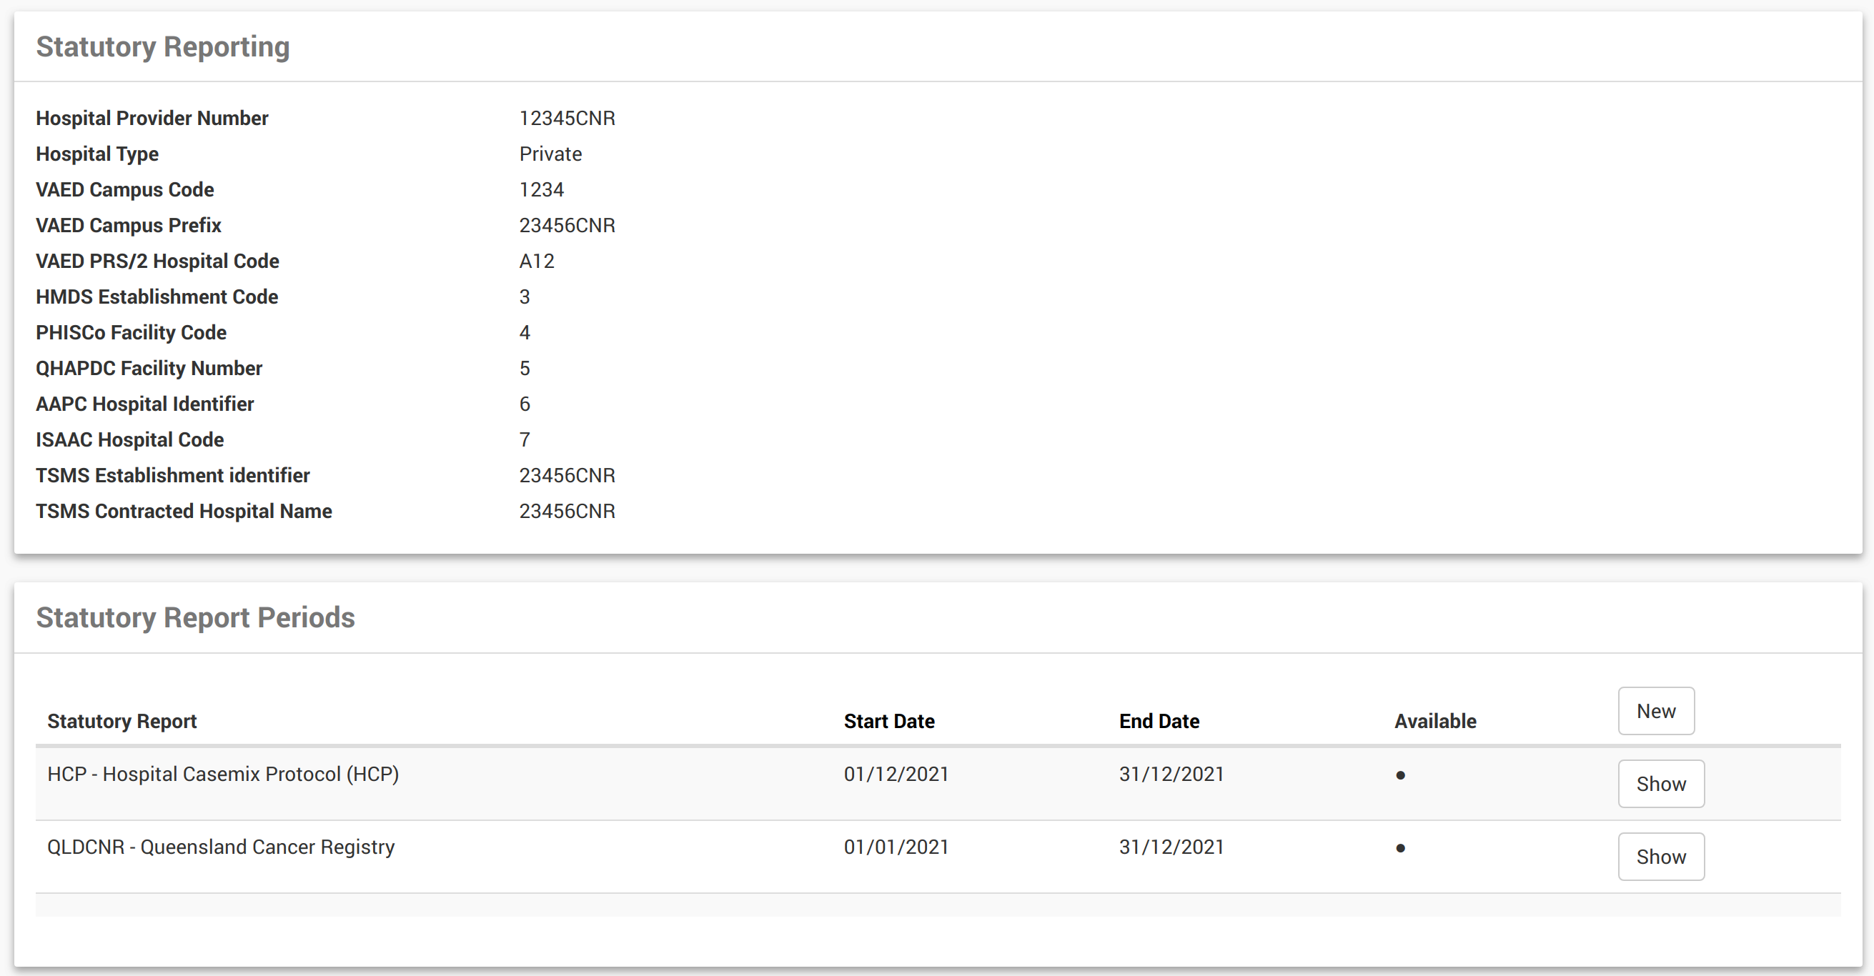Click the Start Date column header
Screen dimensions: 1874x976
pyautogui.click(x=888, y=721)
